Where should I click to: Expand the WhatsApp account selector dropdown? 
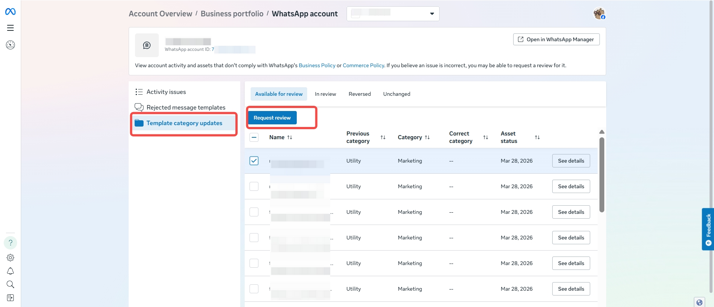[x=432, y=14]
